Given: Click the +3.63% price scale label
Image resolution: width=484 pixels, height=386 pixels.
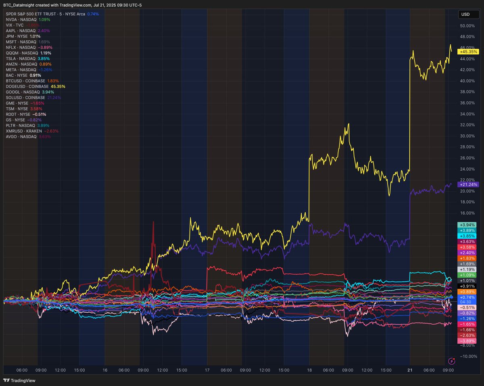Looking at the screenshot, I should tap(467, 242).
